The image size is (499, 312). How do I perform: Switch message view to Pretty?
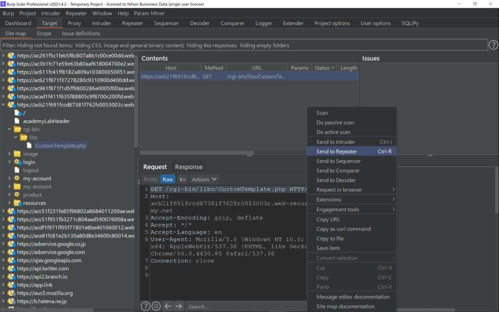point(151,179)
